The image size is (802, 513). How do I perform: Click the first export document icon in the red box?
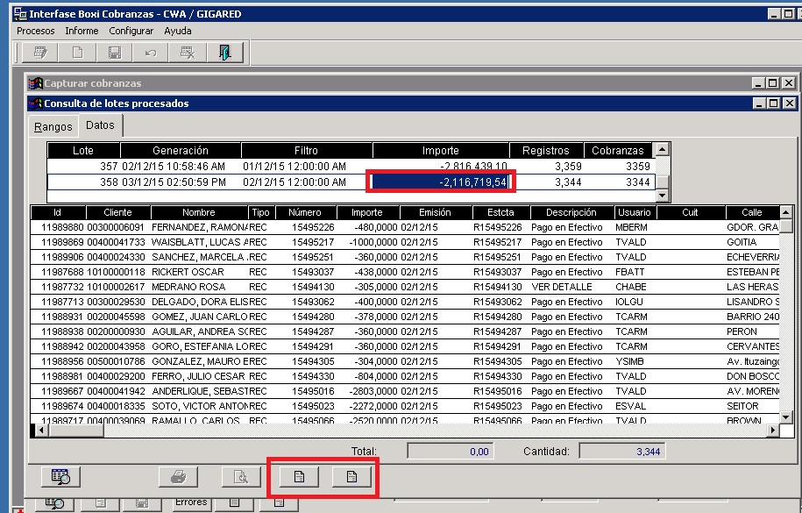299,476
